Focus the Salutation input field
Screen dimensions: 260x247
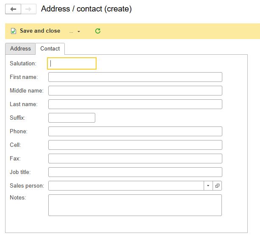point(72,64)
